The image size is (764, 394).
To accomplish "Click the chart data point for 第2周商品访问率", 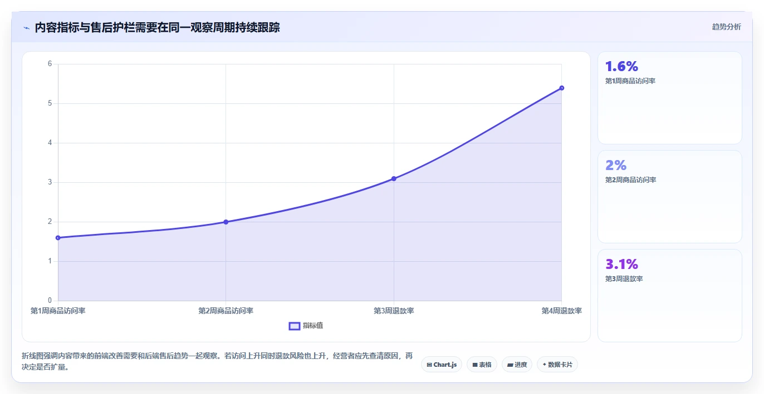I will [x=226, y=222].
